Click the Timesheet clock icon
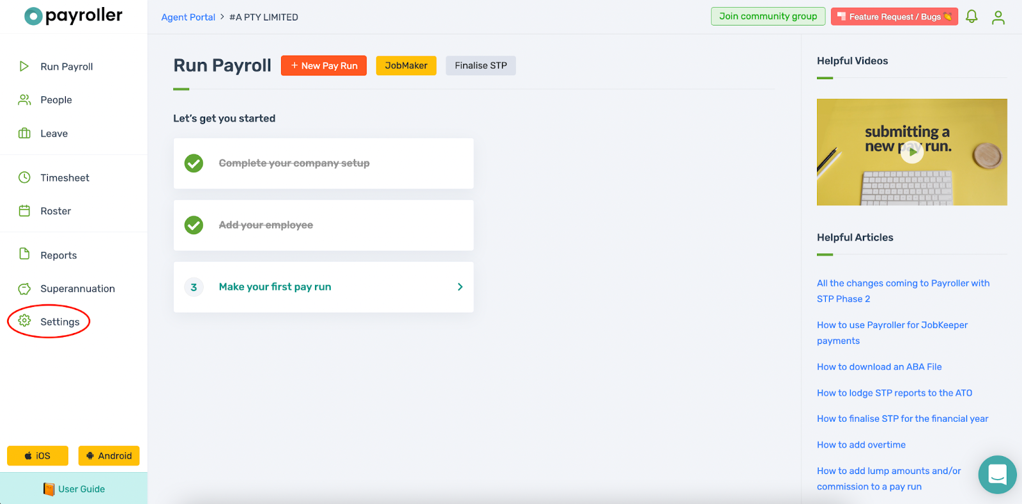The image size is (1022, 504). click(x=24, y=177)
